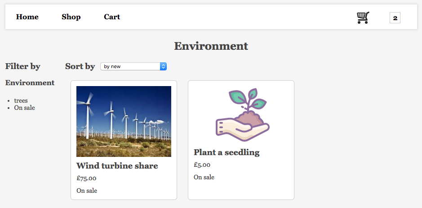Click the Environment page heading
The image size is (422, 208).
(211, 46)
